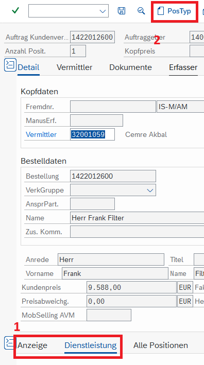The image size is (204, 365).
Task: Click the Kopfpreis field
Action: pos(197,51)
